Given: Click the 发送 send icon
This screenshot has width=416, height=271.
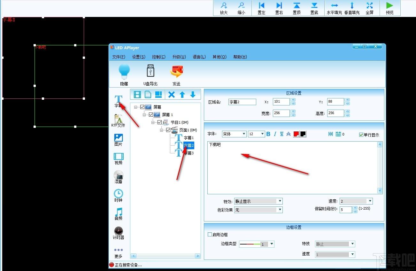Looking at the screenshot, I should (176, 72).
